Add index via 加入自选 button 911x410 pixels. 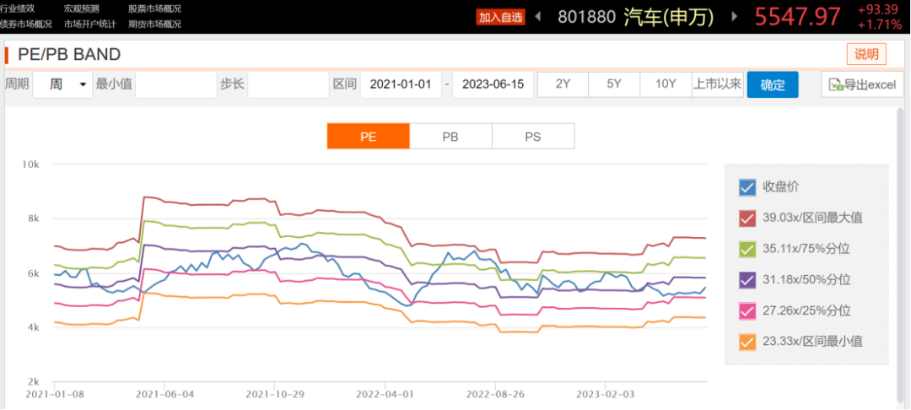tap(500, 17)
